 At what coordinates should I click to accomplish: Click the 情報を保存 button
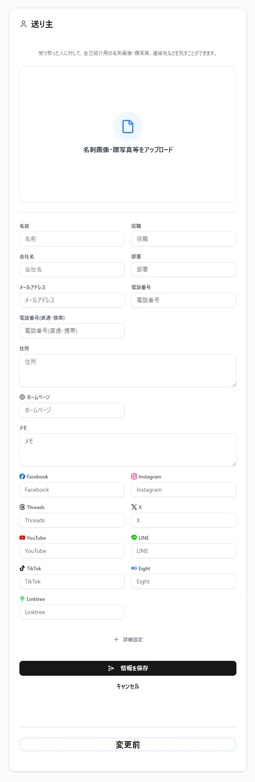point(127,668)
